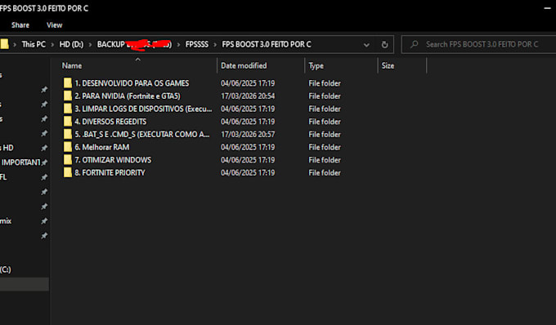Viewport: 556px width, 325px height.
Task: Navigate to BACKUP breadcrumb folder
Action: click(134, 44)
